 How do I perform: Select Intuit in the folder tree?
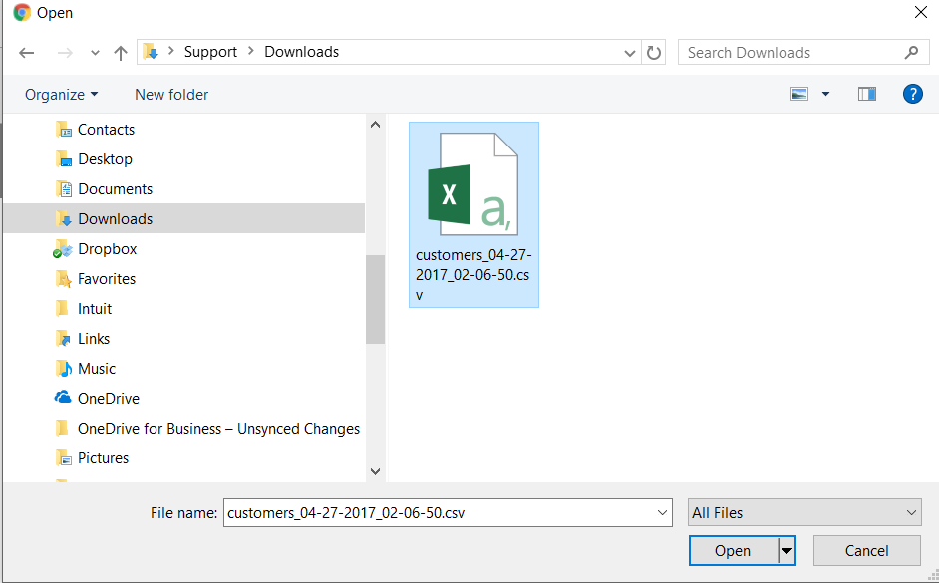coord(95,309)
